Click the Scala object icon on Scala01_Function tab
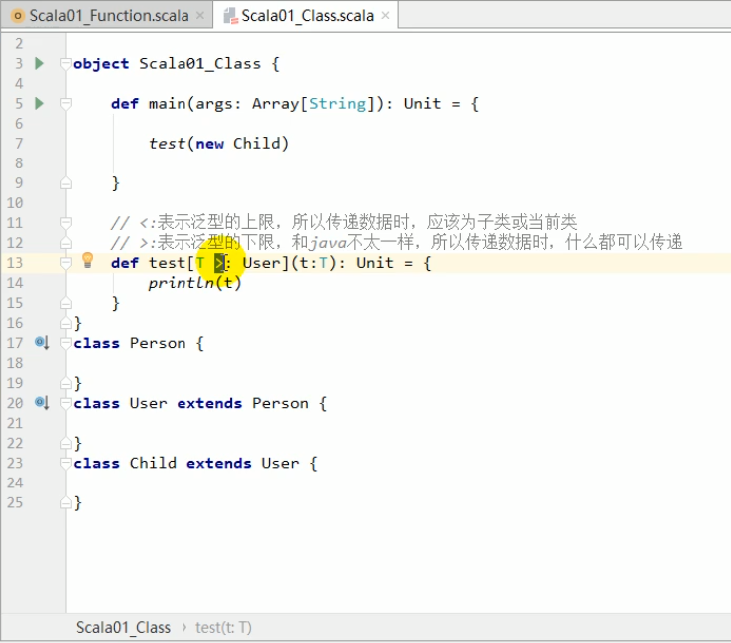This screenshot has height=643, width=731. coord(17,16)
